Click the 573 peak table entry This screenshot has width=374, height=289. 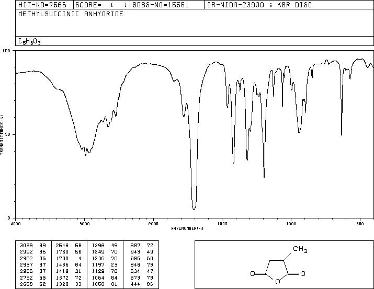(x=135, y=278)
